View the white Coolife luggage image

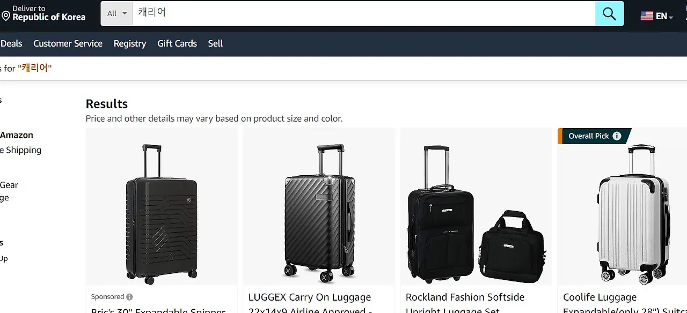[633, 214]
